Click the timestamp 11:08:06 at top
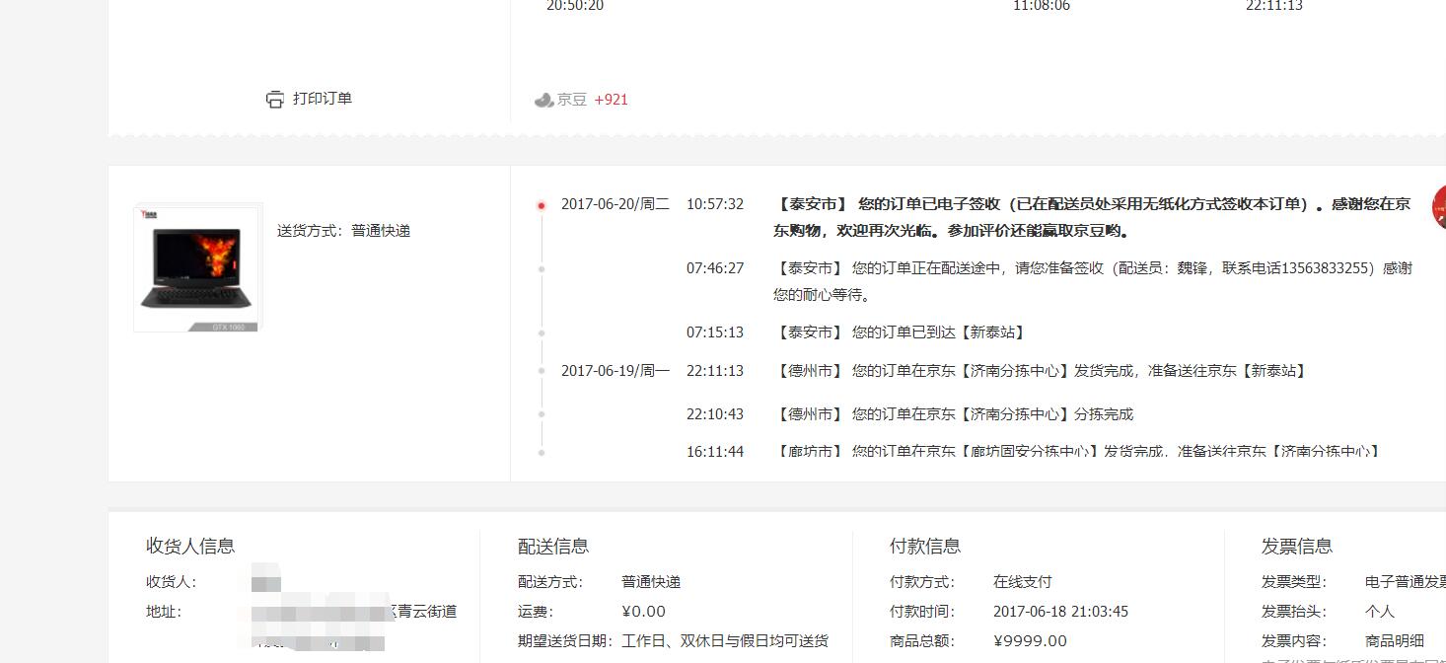This screenshot has width=1446, height=663. (1042, 6)
